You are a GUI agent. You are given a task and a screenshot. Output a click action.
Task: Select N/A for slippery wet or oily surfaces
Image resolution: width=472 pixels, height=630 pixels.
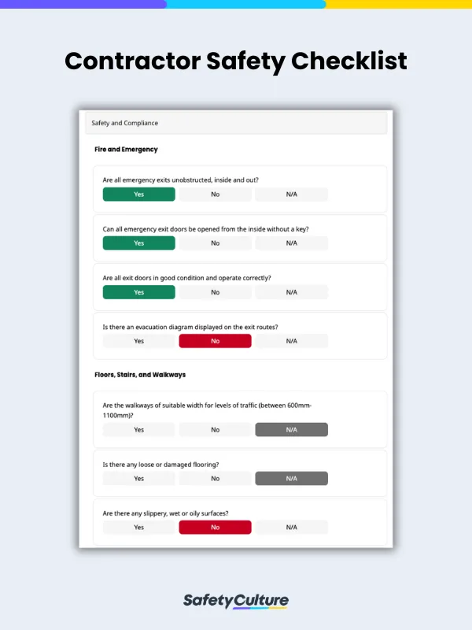pos(291,527)
